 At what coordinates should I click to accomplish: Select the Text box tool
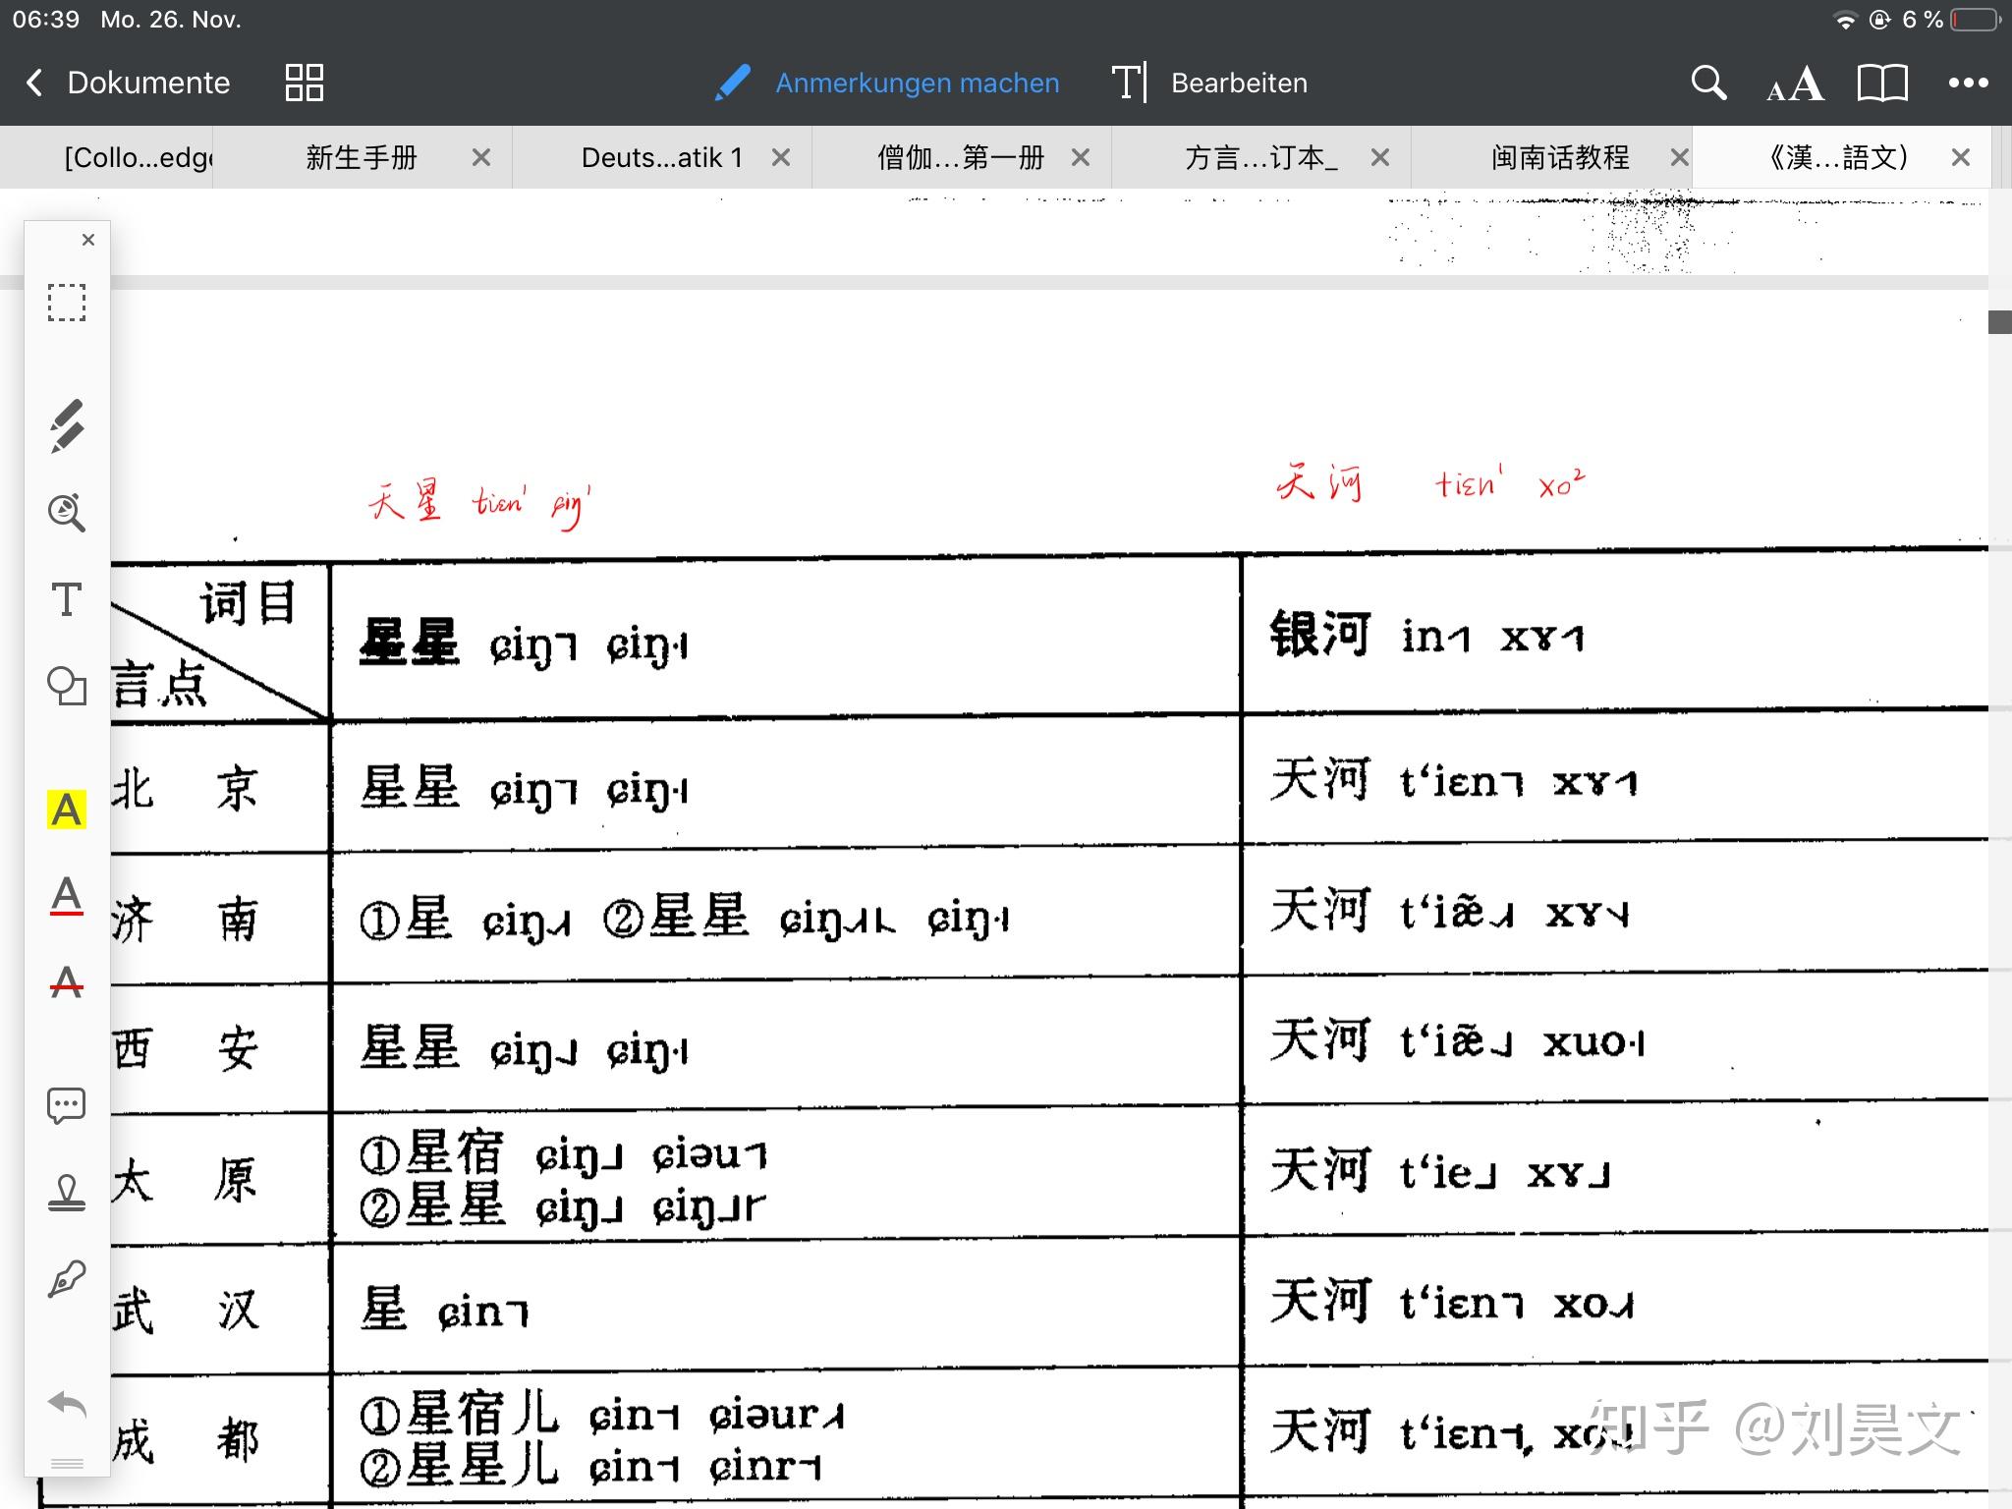pos(67,599)
